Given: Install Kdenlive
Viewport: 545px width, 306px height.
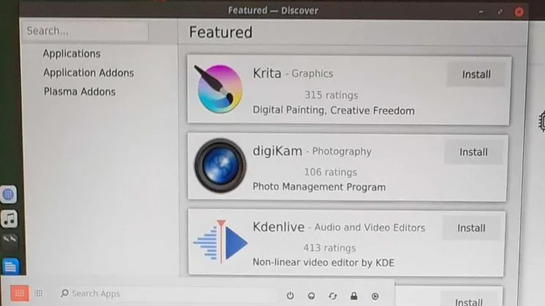Looking at the screenshot, I should 471,228.
